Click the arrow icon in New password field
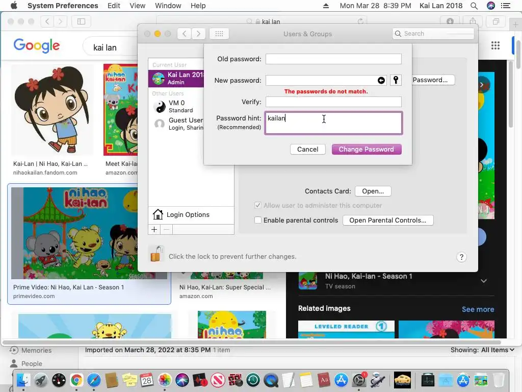522x392 pixels. click(381, 80)
